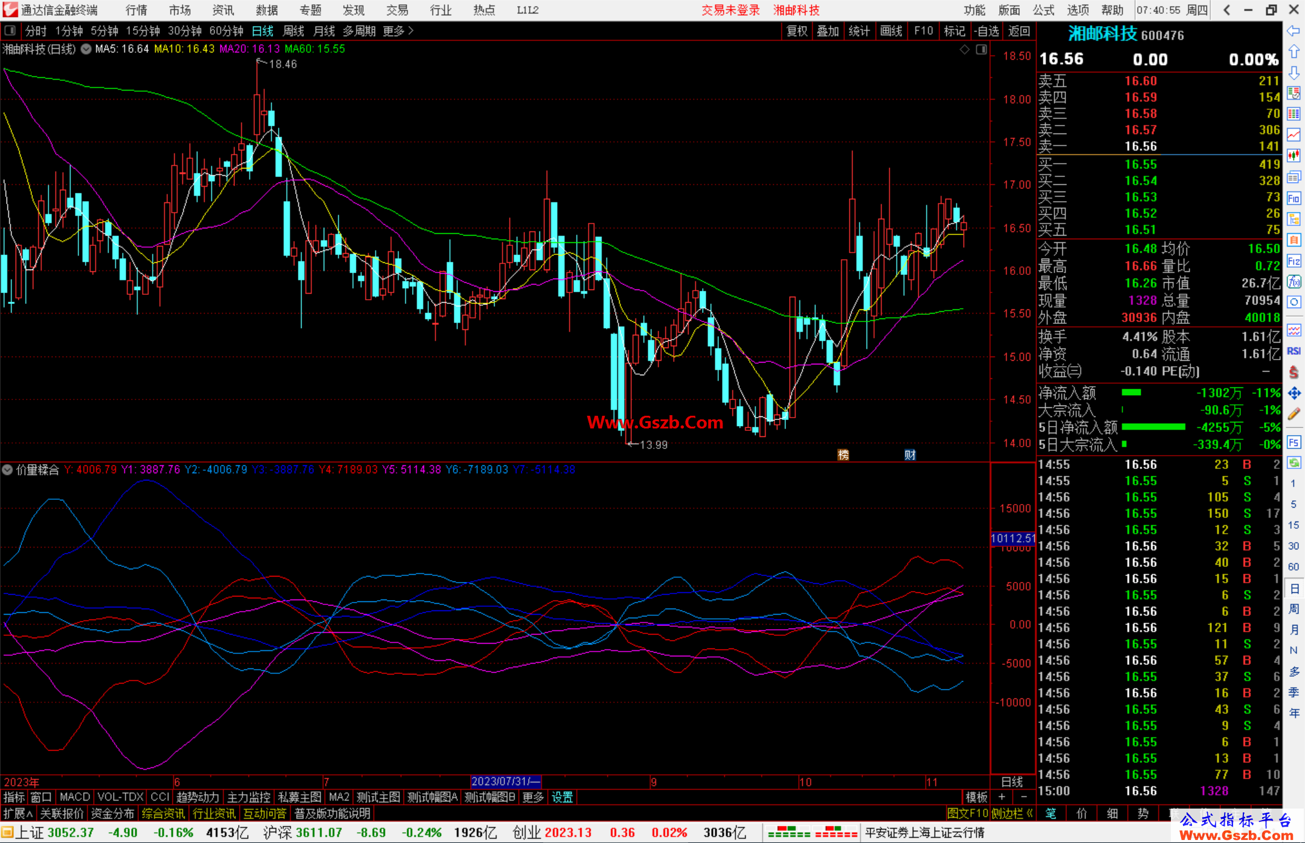Click the diamond icon at chart top-right
1305x843 pixels.
[965, 50]
